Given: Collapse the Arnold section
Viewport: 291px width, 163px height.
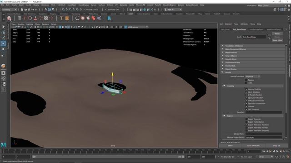Looking at the screenshot, I should [253, 72].
